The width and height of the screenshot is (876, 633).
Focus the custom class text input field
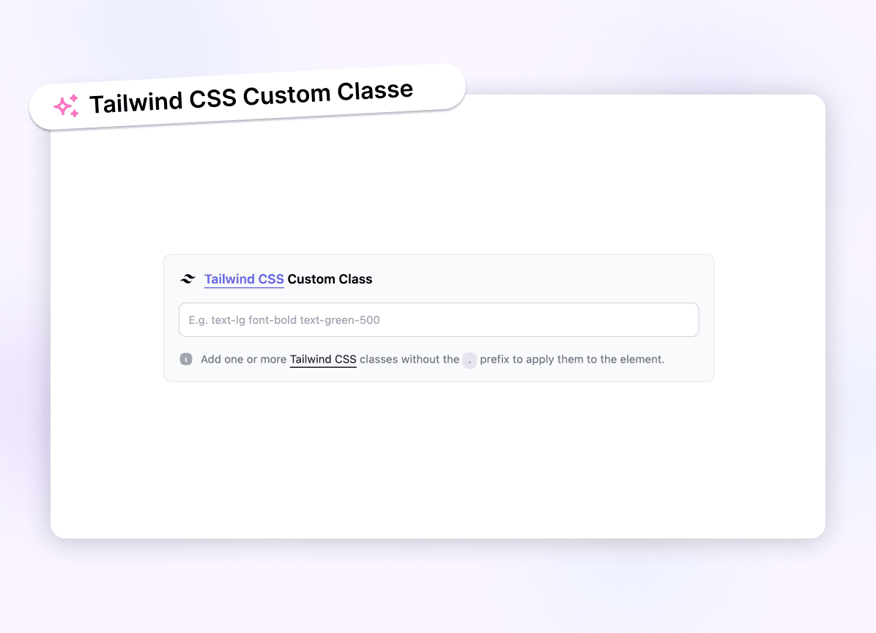tap(438, 320)
